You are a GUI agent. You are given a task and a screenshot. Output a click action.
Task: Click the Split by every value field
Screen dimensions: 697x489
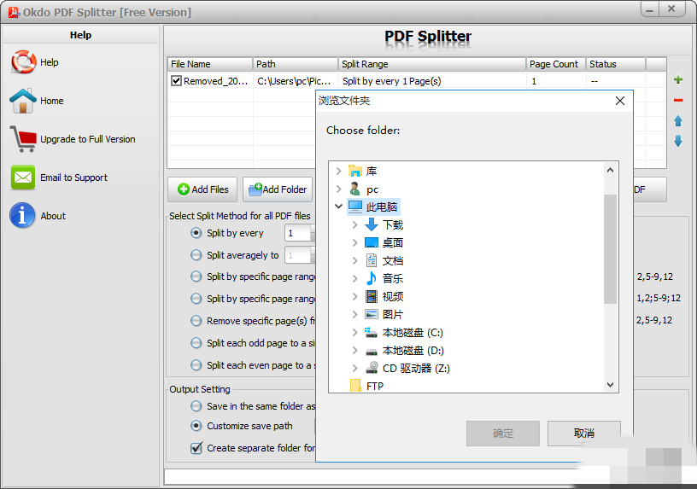click(297, 233)
